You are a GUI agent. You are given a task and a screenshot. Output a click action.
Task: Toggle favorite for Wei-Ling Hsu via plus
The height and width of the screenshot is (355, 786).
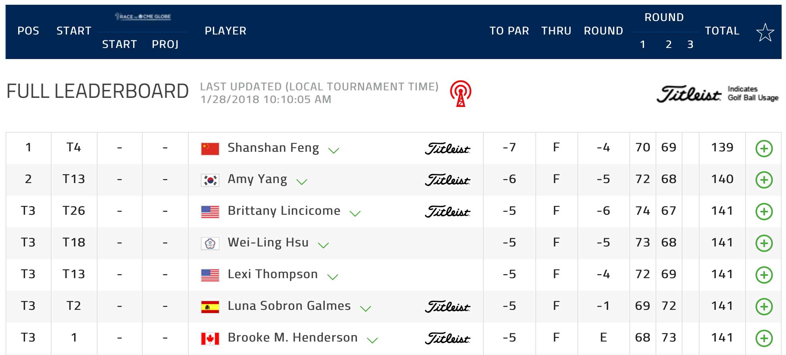pos(764,243)
